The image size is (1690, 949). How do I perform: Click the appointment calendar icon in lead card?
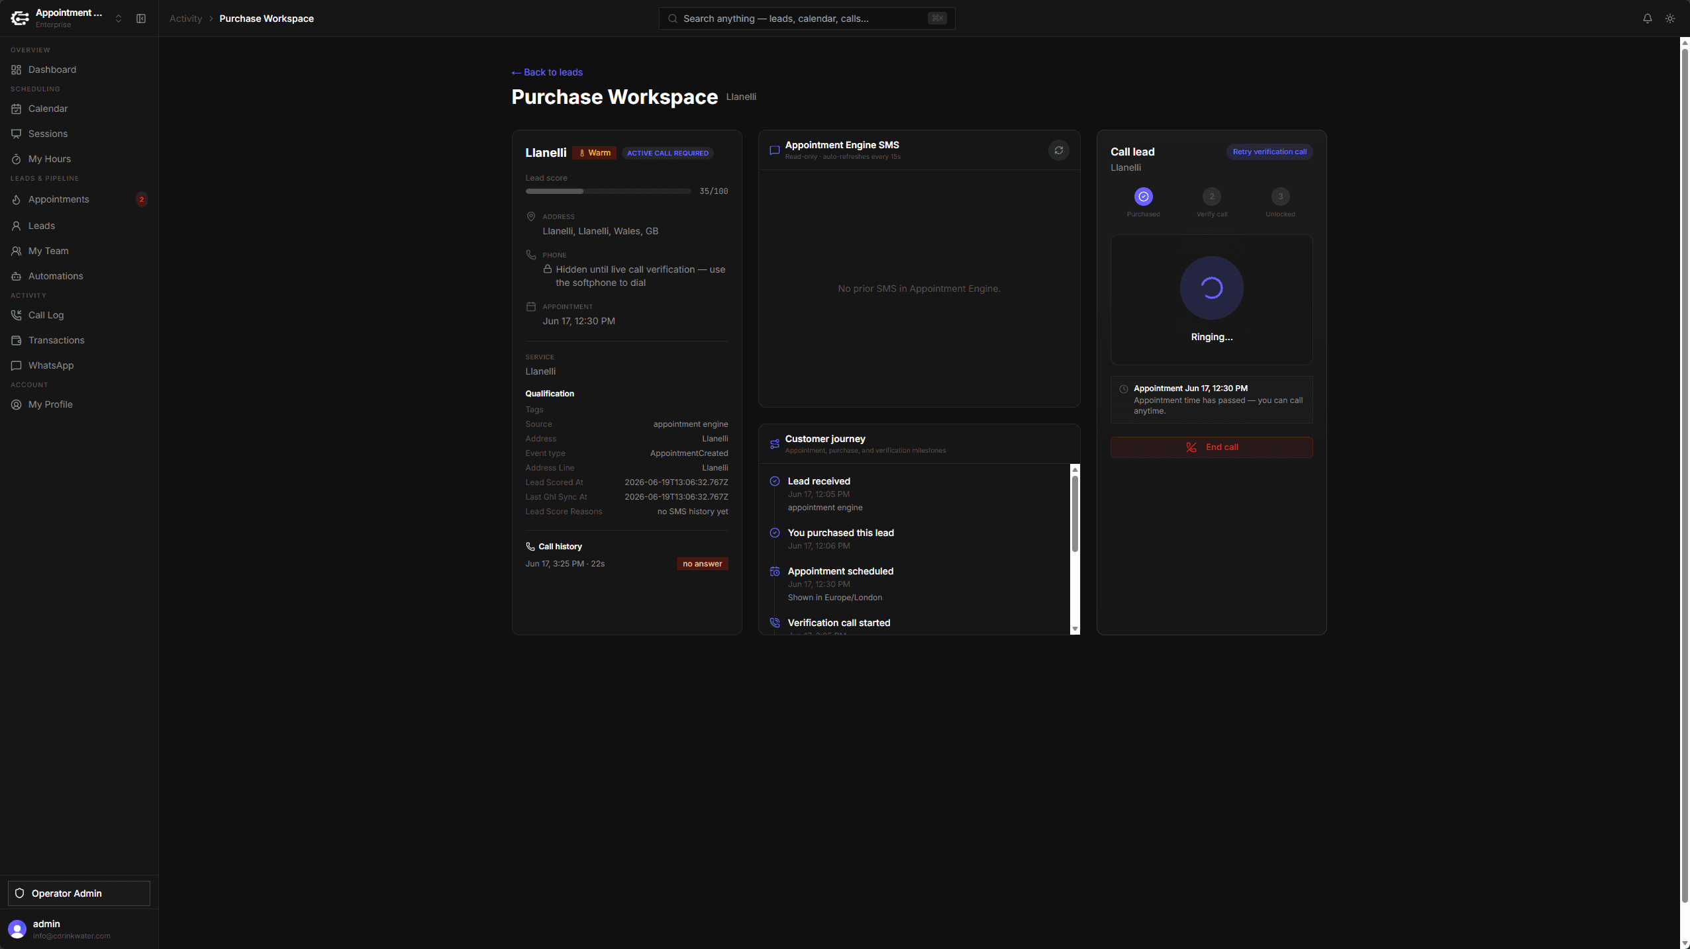[x=530, y=306]
